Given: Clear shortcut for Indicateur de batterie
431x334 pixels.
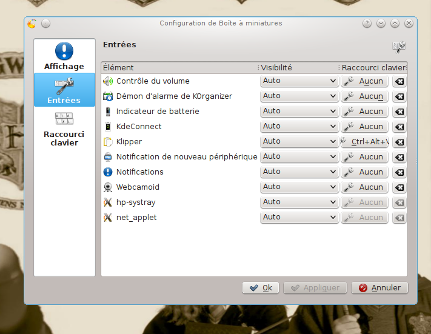Looking at the screenshot, I should pyautogui.click(x=399, y=112).
